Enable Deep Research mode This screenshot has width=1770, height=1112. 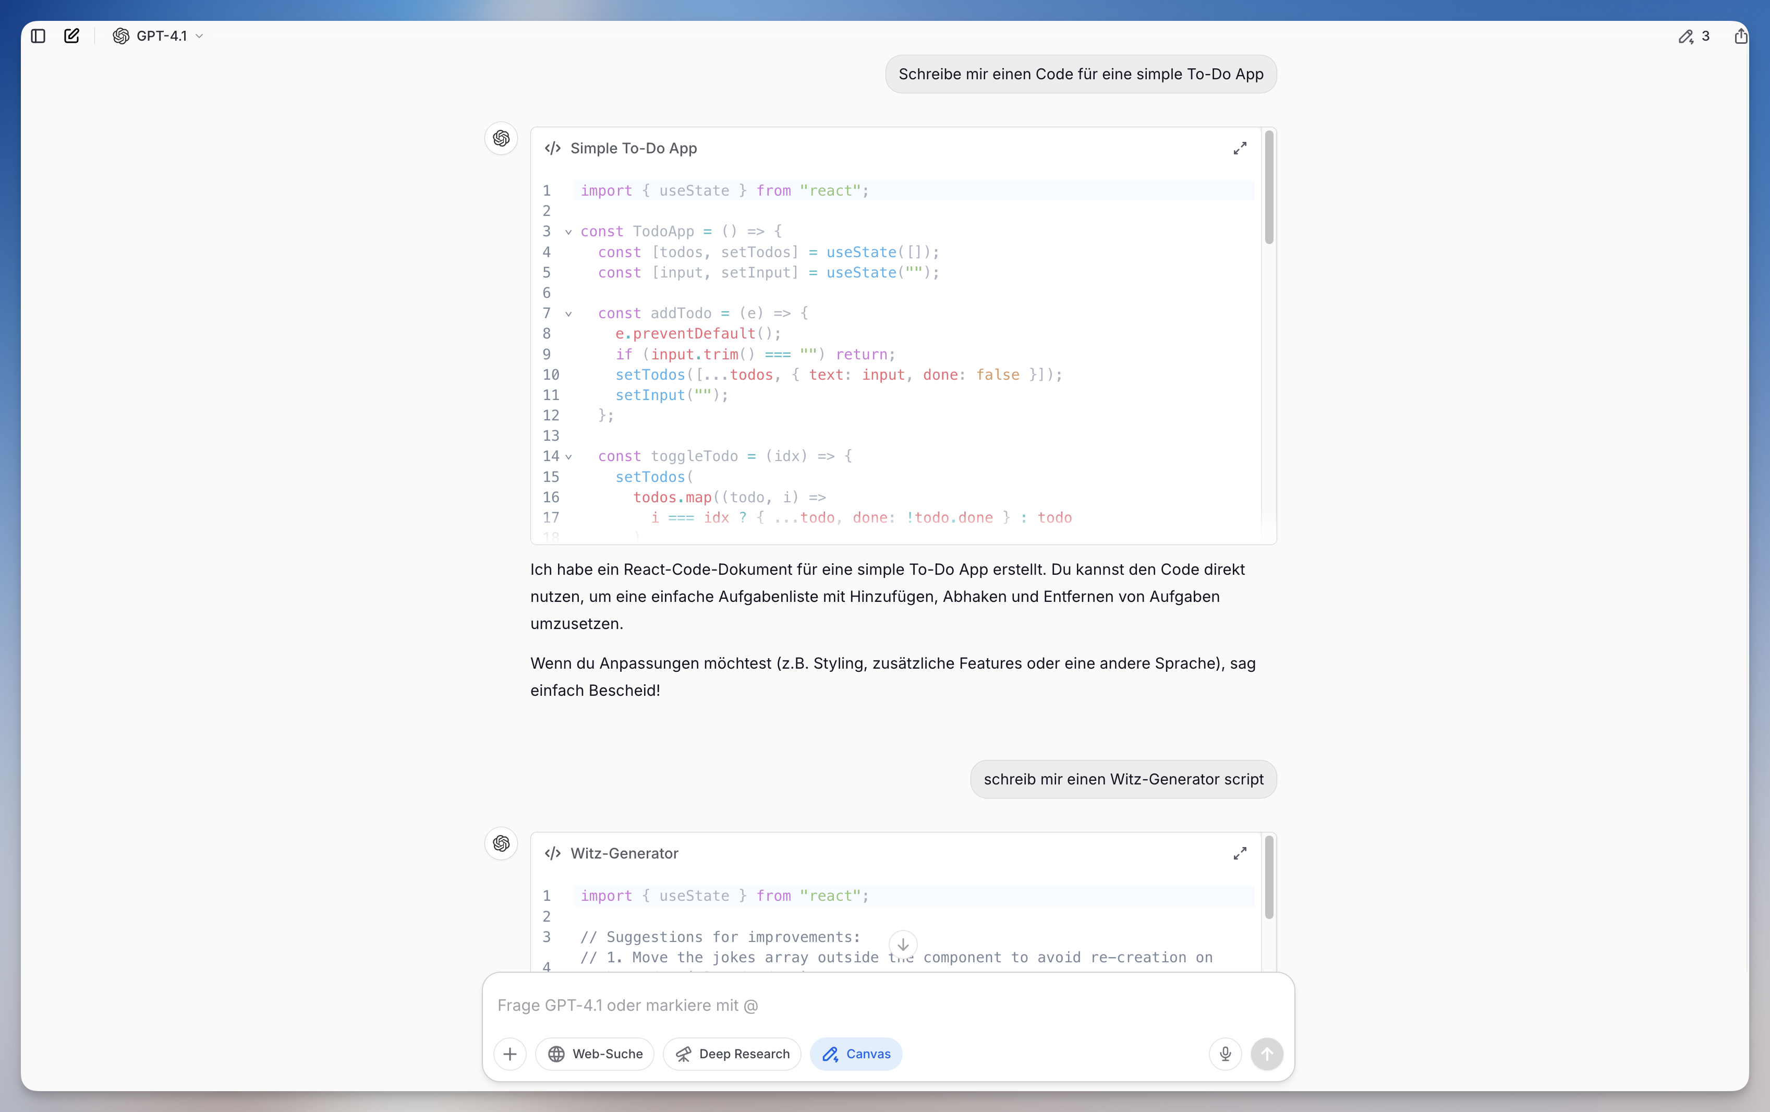732,1054
